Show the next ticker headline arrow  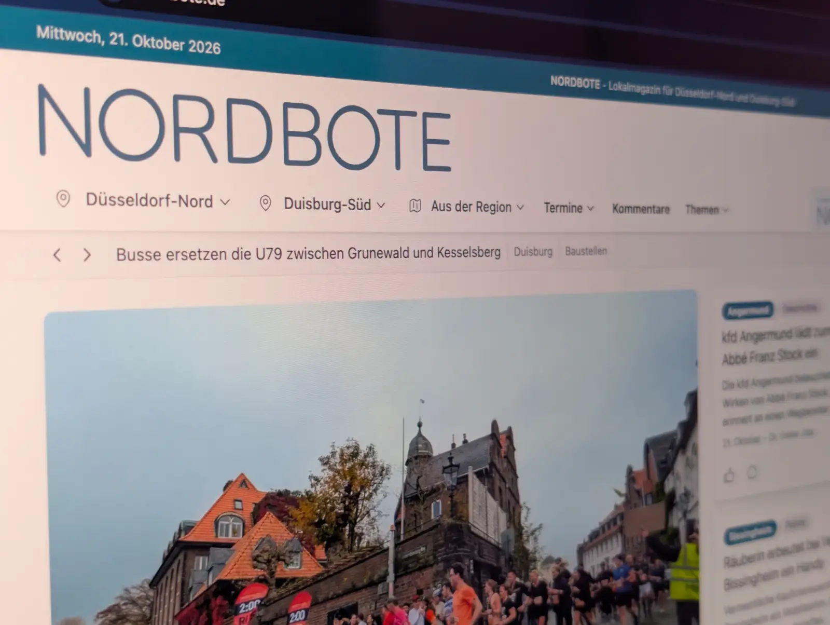[87, 255]
